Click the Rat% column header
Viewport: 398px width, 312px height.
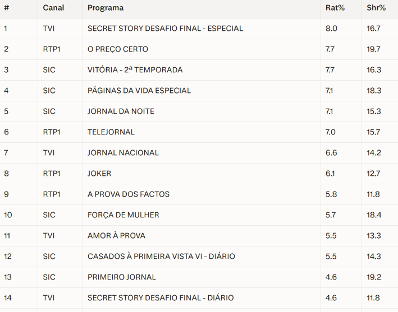tap(335, 8)
